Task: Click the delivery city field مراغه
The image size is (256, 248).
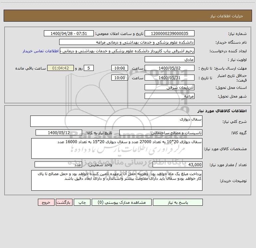Action: point(170,96)
